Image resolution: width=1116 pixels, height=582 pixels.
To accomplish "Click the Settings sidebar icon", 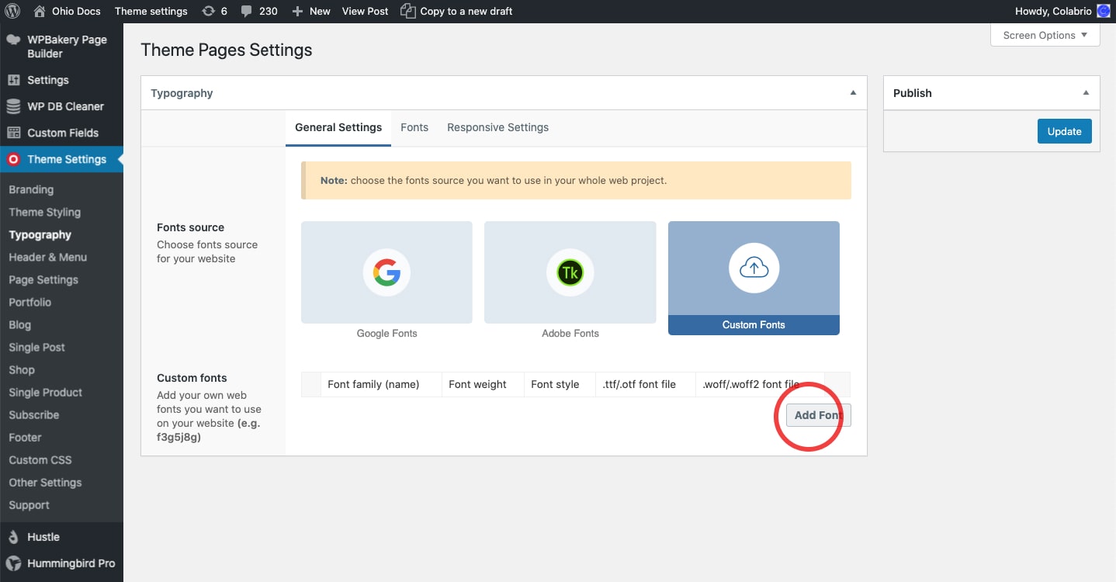I will (x=13, y=80).
